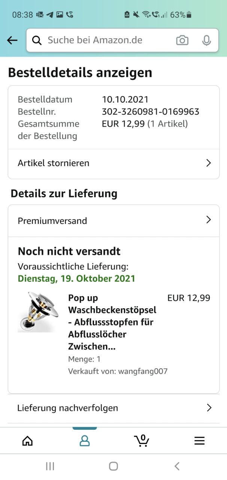Expand Lieferung nachverfolgen chevron
The height and width of the screenshot is (480, 227).
pos(209,408)
